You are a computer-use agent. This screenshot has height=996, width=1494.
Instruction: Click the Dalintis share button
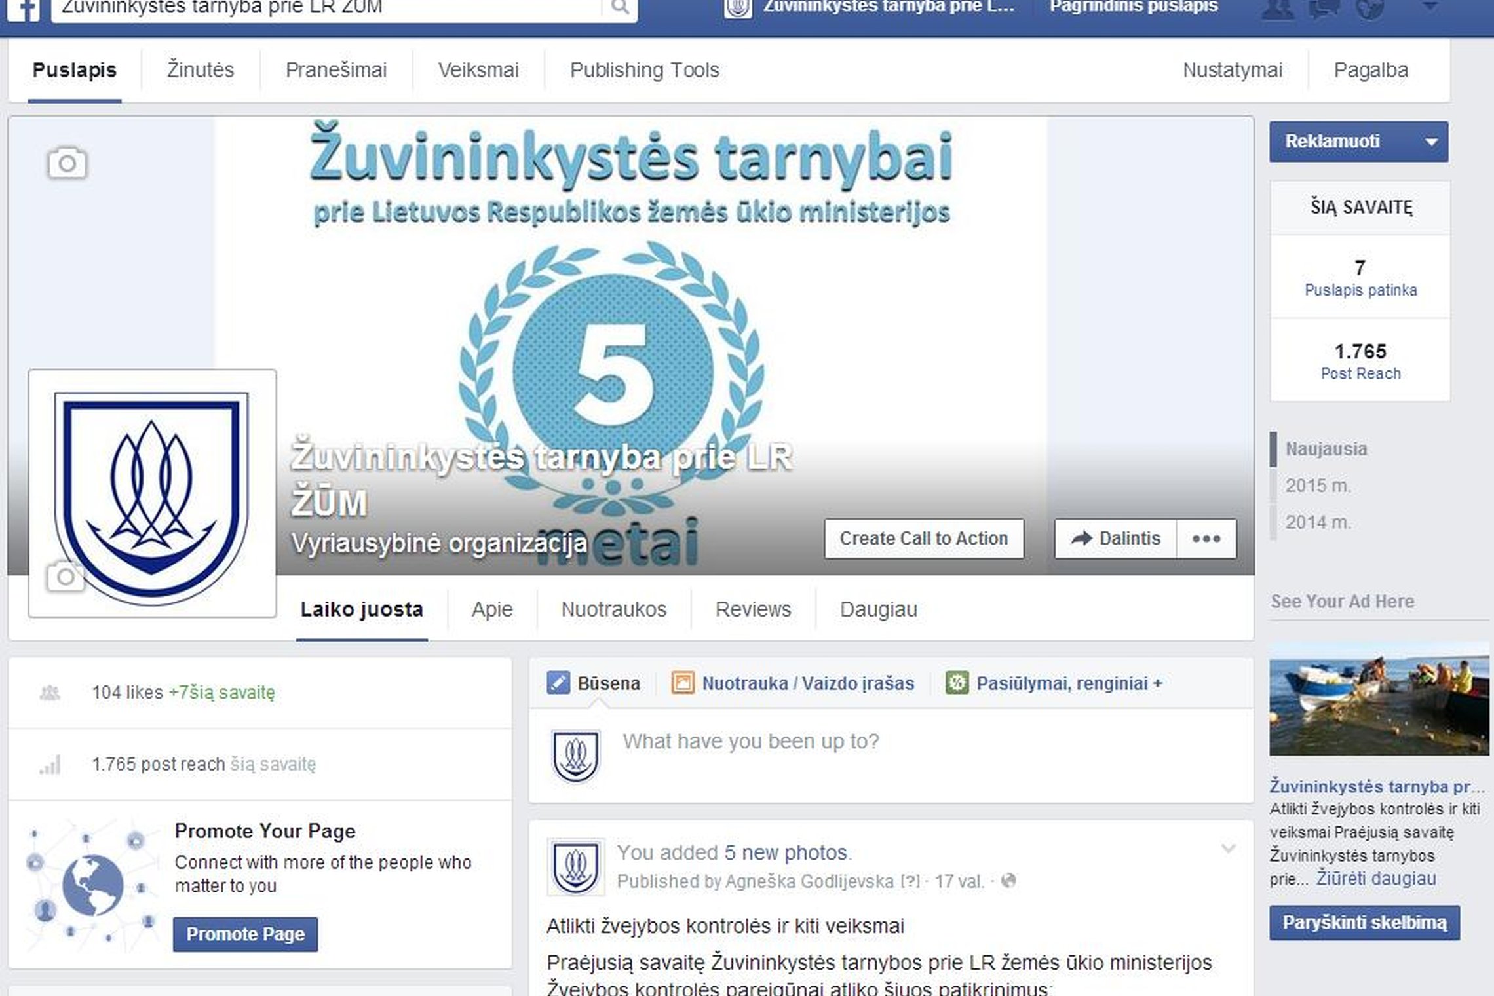pyautogui.click(x=1116, y=539)
